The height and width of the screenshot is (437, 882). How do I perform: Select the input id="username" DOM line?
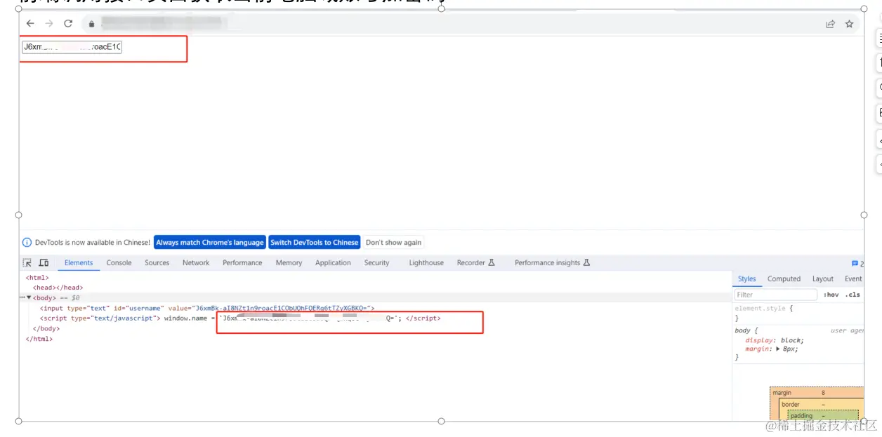click(x=207, y=308)
